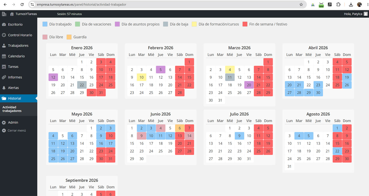
Task: Open the Chrome profile avatar
Action: pyautogui.click(x=359, y=5)
